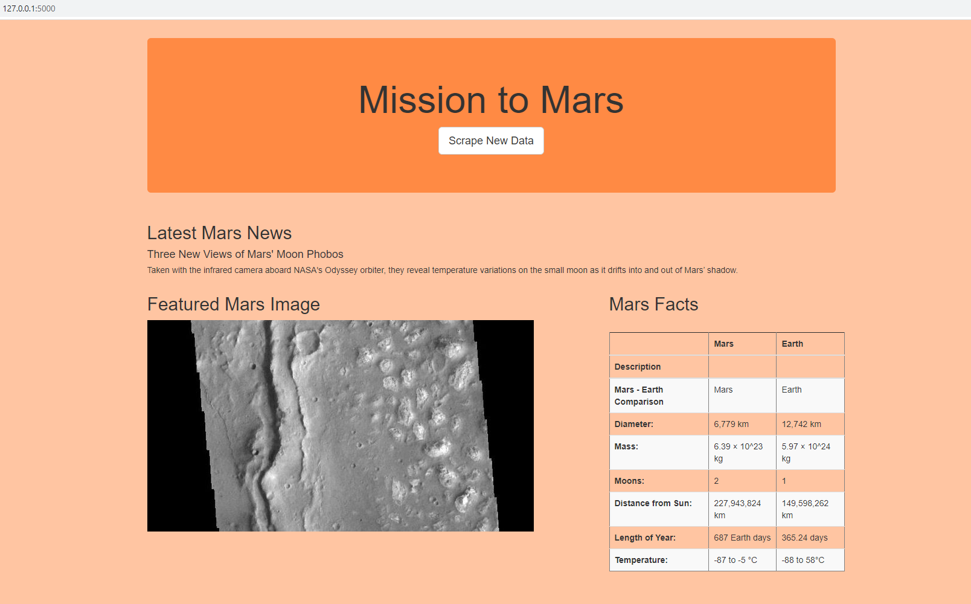971x604 pixels.
Task: Click the Featured Mars Image heading
Action: (x=234, y=304)
